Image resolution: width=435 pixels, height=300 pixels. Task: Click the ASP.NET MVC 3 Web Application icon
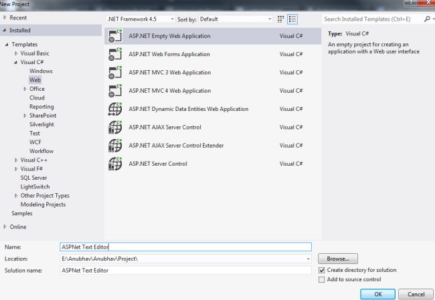click(x=115, y=72)
